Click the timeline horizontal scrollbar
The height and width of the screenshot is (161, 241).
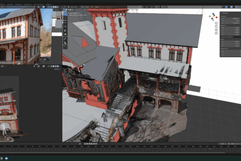112,153
